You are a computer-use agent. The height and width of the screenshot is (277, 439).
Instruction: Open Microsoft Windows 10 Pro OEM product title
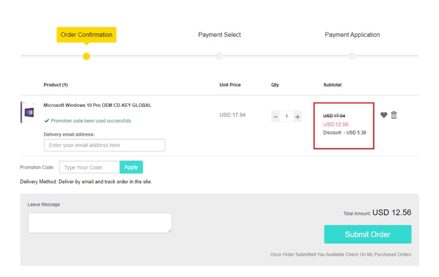97,105
